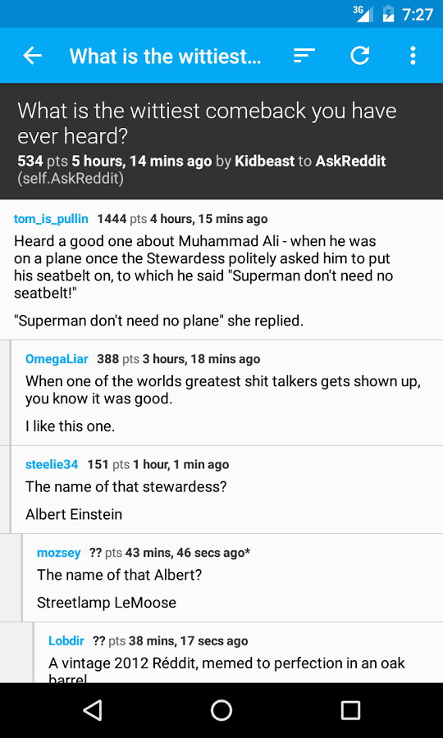This screenshot has height=738, width=443.
Task: Tap the Lobdir username
Action: 66,640
